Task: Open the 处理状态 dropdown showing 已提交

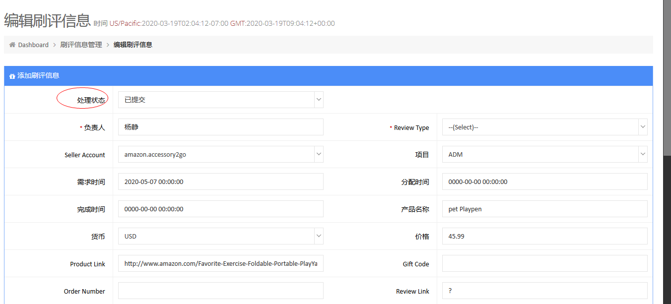Action: coord(221,100)
